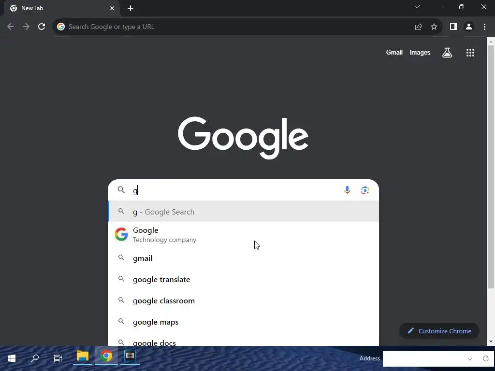495x371 pixels.
Task: Click the Google G logo suggestion icon
Action: tap(121, 234)
